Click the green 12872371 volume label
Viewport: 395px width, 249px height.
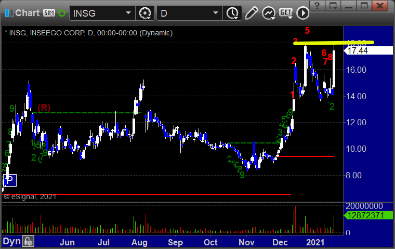pyautogui.click(x=368, y=216)
